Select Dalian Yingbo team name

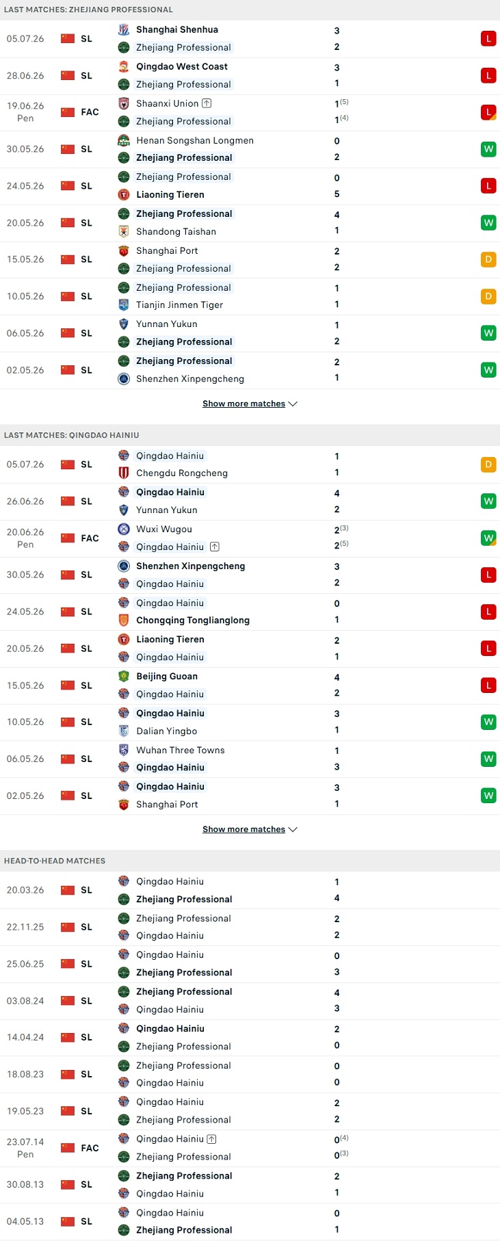click(x=166, y=731)
